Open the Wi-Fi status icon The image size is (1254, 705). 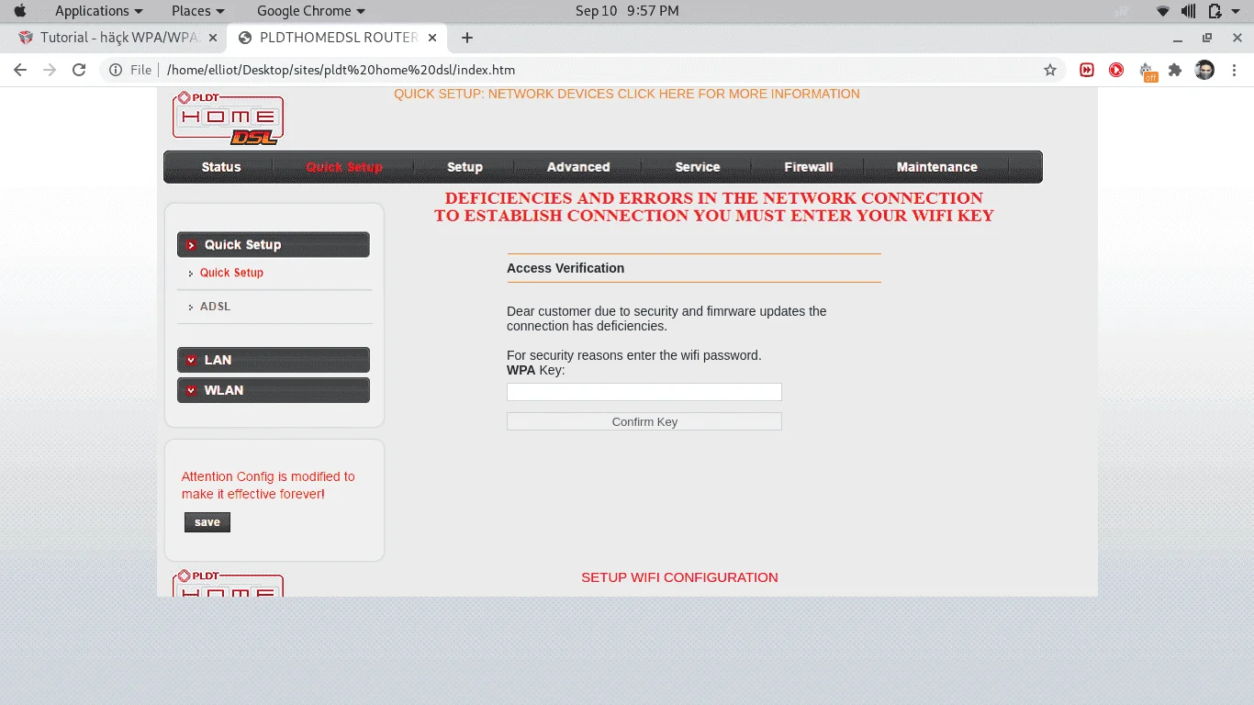pos(1163,11)
